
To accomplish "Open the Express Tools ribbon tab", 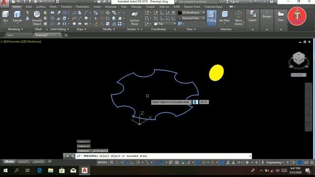I will pos(192,6).
